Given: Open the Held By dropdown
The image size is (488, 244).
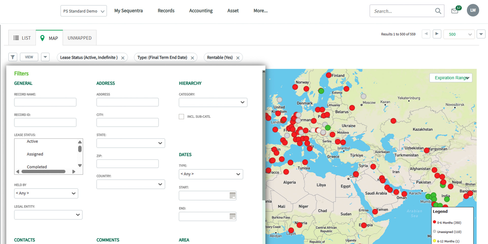Looking at the screenshot, I should pyautogui.click(x=46, y=193).
